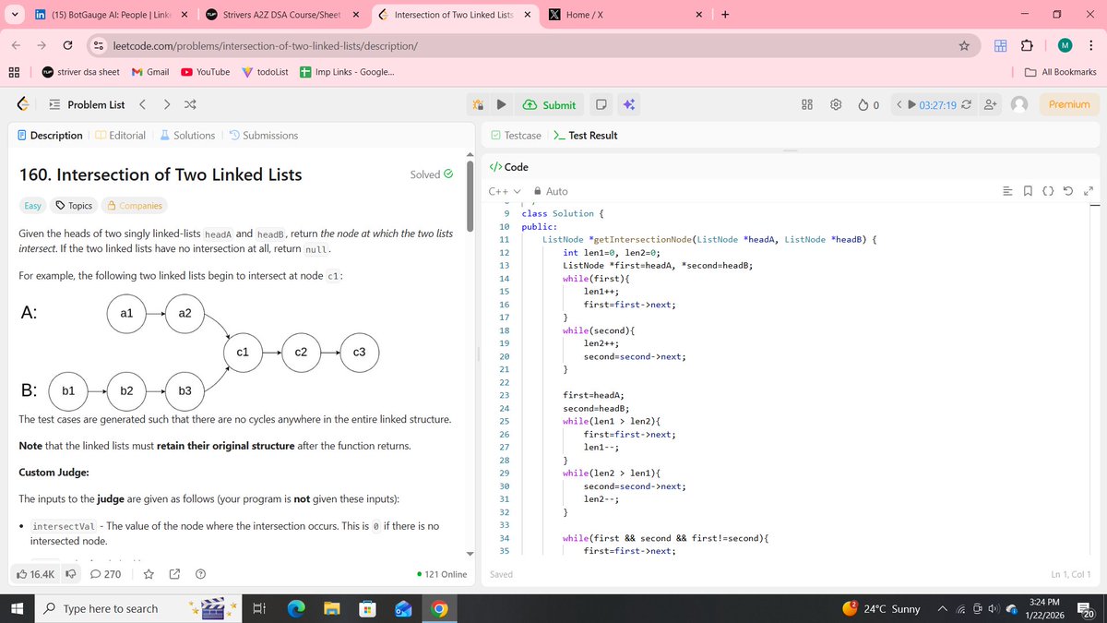
Task: Click the Easy difficulty label
Action: 32,206
